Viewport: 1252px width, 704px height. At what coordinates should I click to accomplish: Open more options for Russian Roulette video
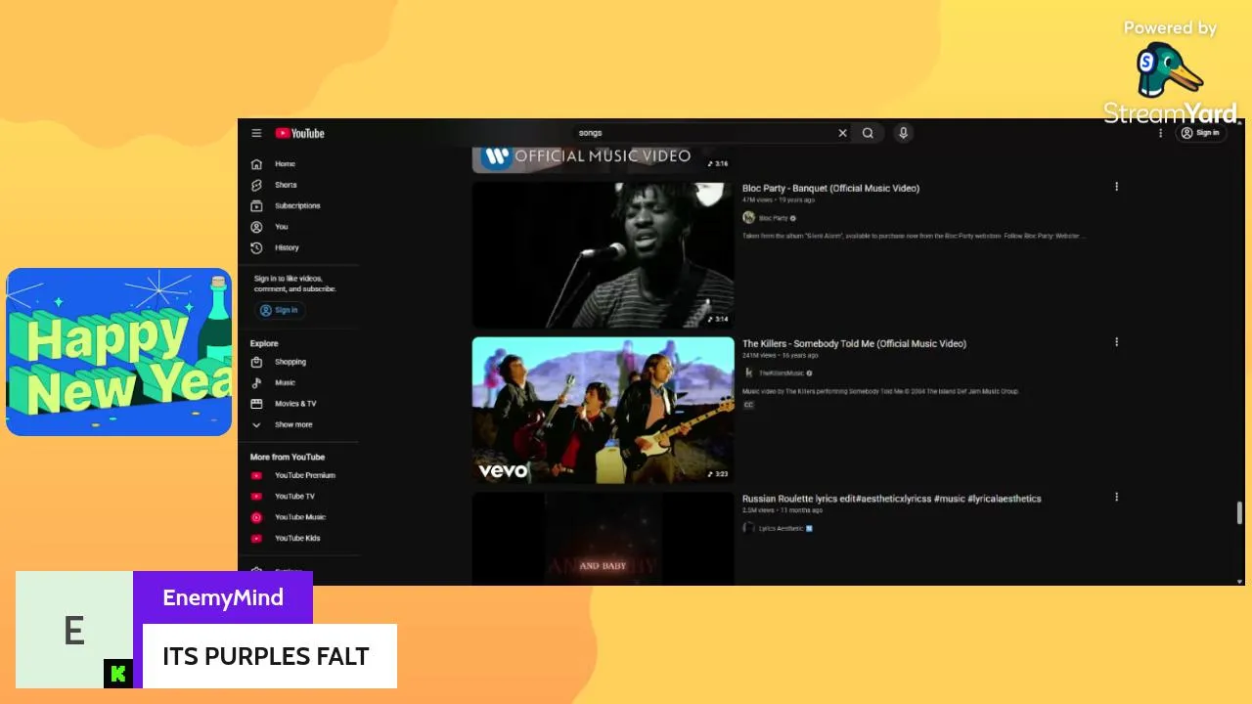pyautogui.click(x=1116, y=497)
